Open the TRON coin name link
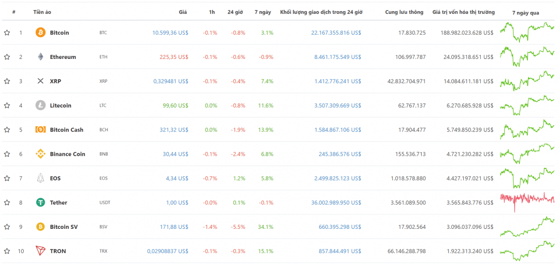This screenshot has height=264, width=559. click(x=58, y=251)
